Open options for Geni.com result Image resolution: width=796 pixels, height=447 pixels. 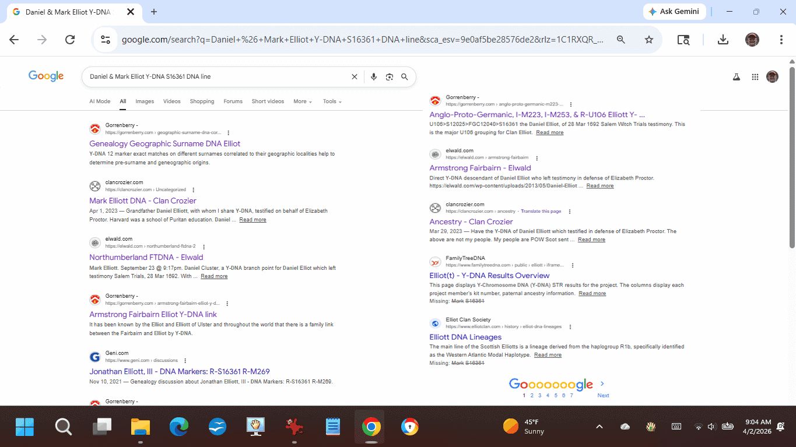tap(185, 361)
